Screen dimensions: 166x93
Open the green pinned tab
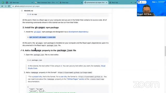[x=3, y=3]
